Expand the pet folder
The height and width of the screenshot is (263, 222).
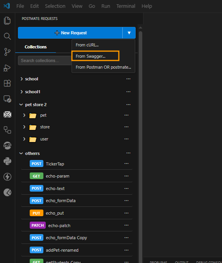[24, 115]
